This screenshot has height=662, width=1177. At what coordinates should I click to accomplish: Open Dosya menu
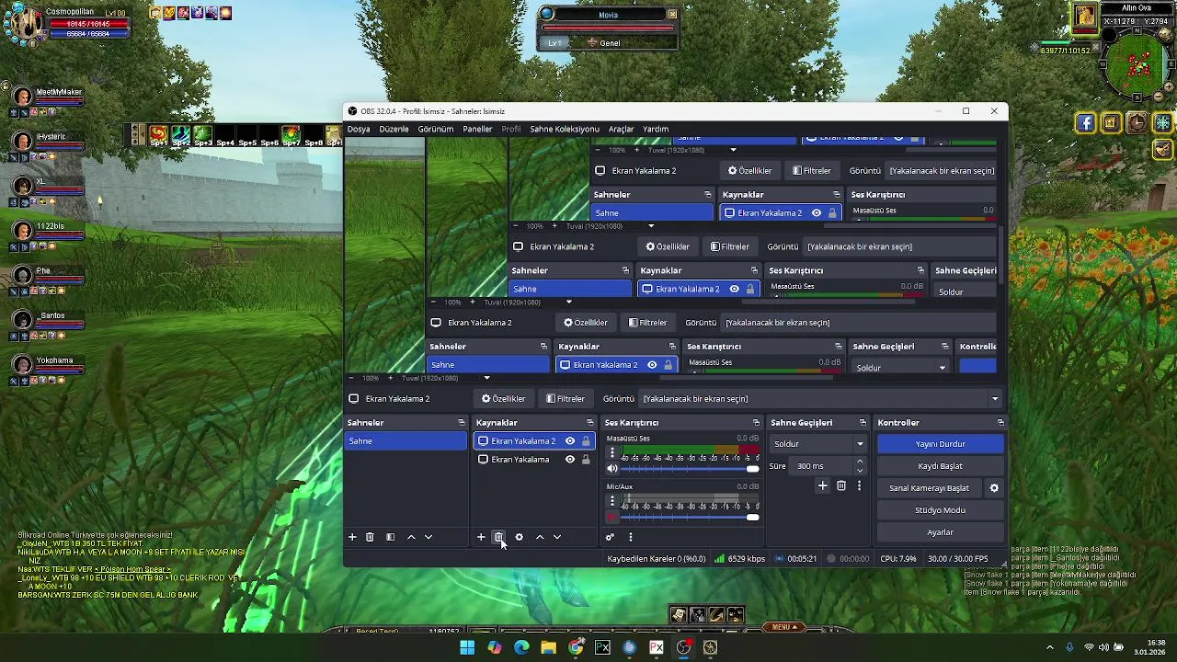point(359,130)
